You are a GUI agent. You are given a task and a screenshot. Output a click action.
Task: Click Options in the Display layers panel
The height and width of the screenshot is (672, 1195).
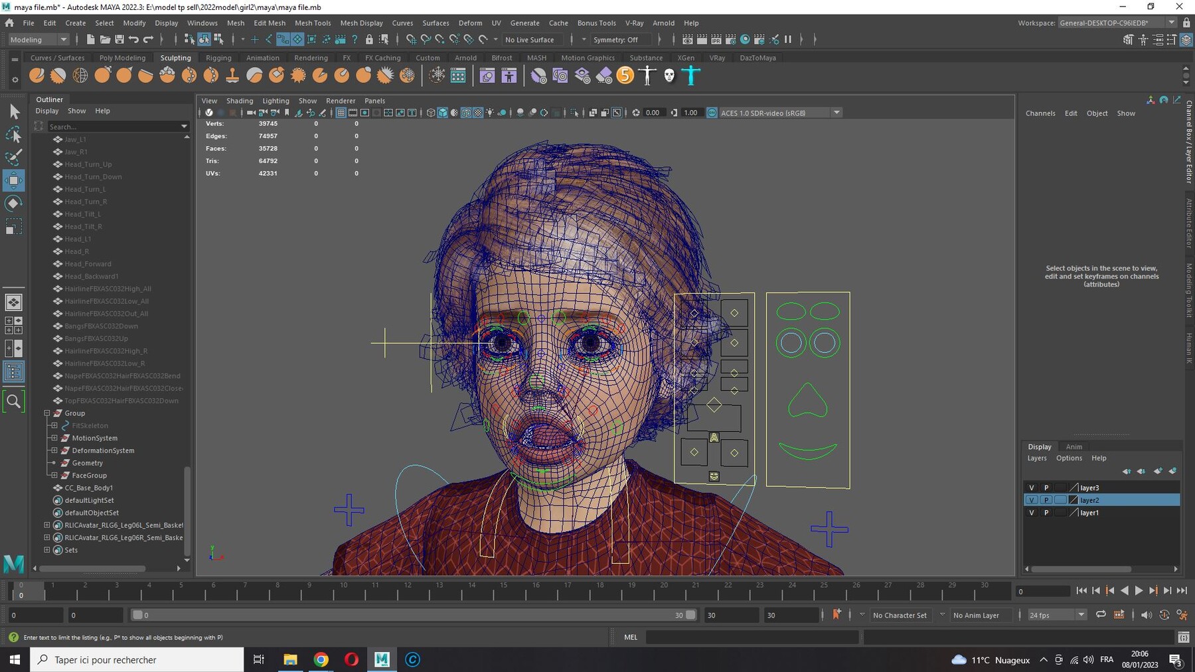pos(1070,458)
